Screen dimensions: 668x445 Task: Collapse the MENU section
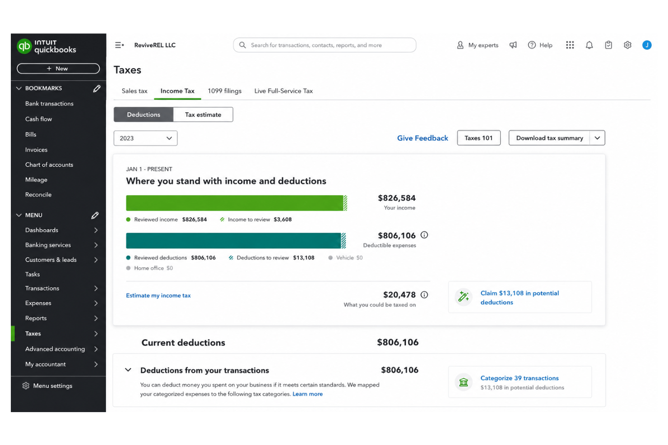pyautogui.click(x=19, y=216)
